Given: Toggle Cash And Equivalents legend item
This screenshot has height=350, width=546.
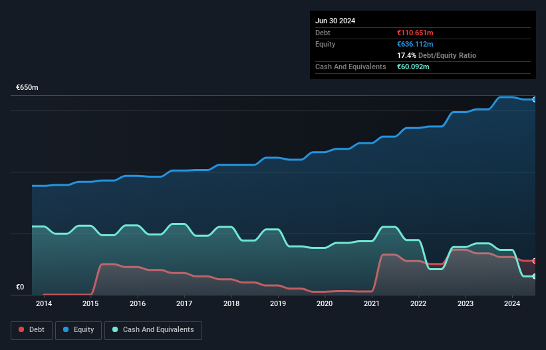Looking at the screenshot, I should pos(153,329).
